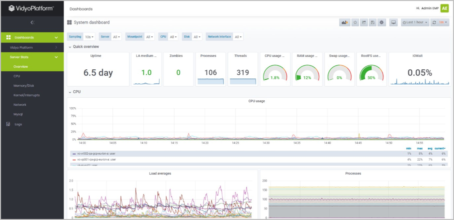Select Network under Server Stats
Image resolution: width=454 pixels, height=220 pixels.
pos(20,105)
